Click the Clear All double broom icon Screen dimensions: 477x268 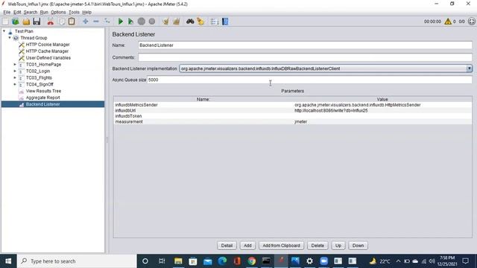pos(177,22)
